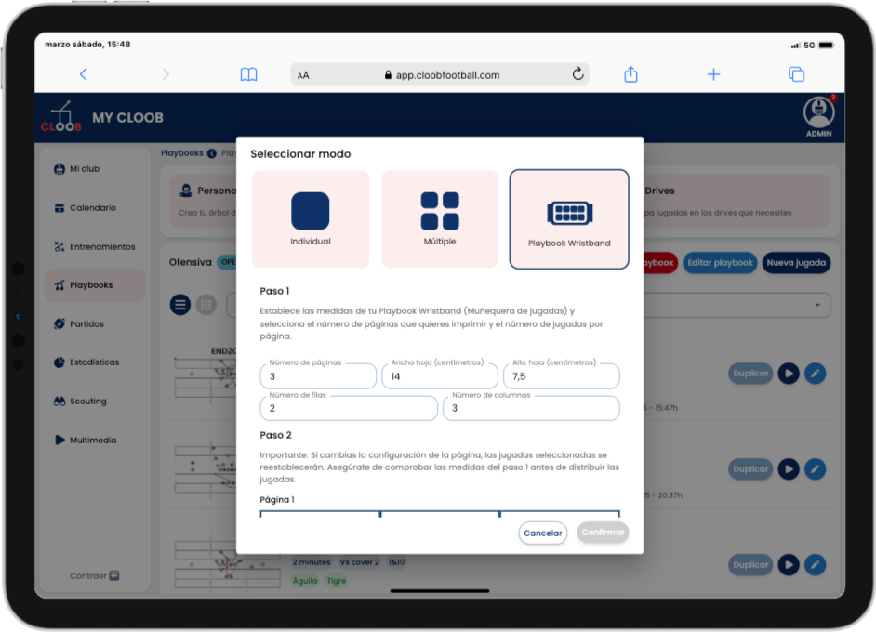Reload the page in Safari
Viewport: 876px width, 632px height.
pyautogui.click(x=577, y=74)
